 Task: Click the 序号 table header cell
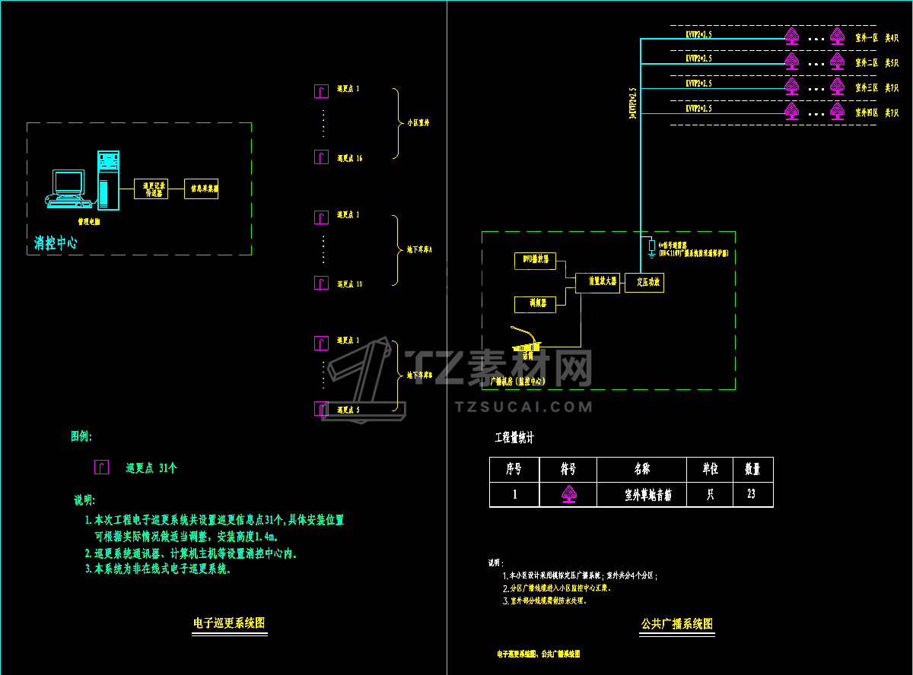point(514,470)
